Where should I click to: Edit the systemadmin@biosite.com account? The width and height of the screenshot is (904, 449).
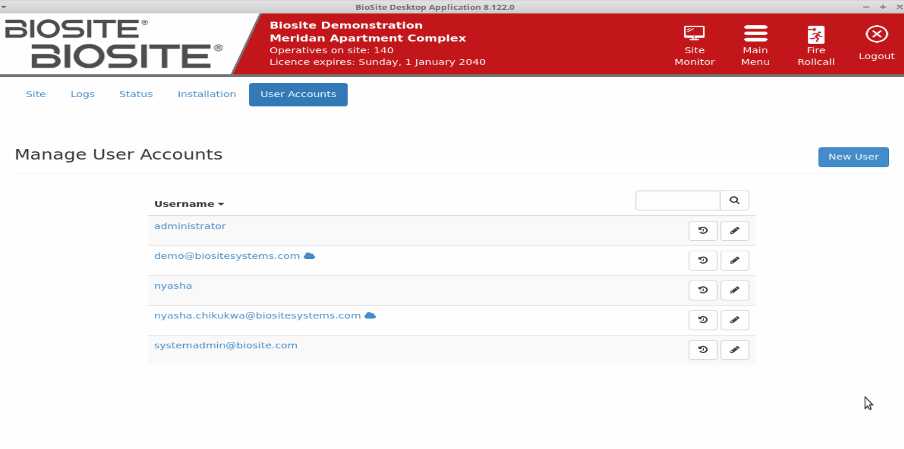tap(735, 350)
